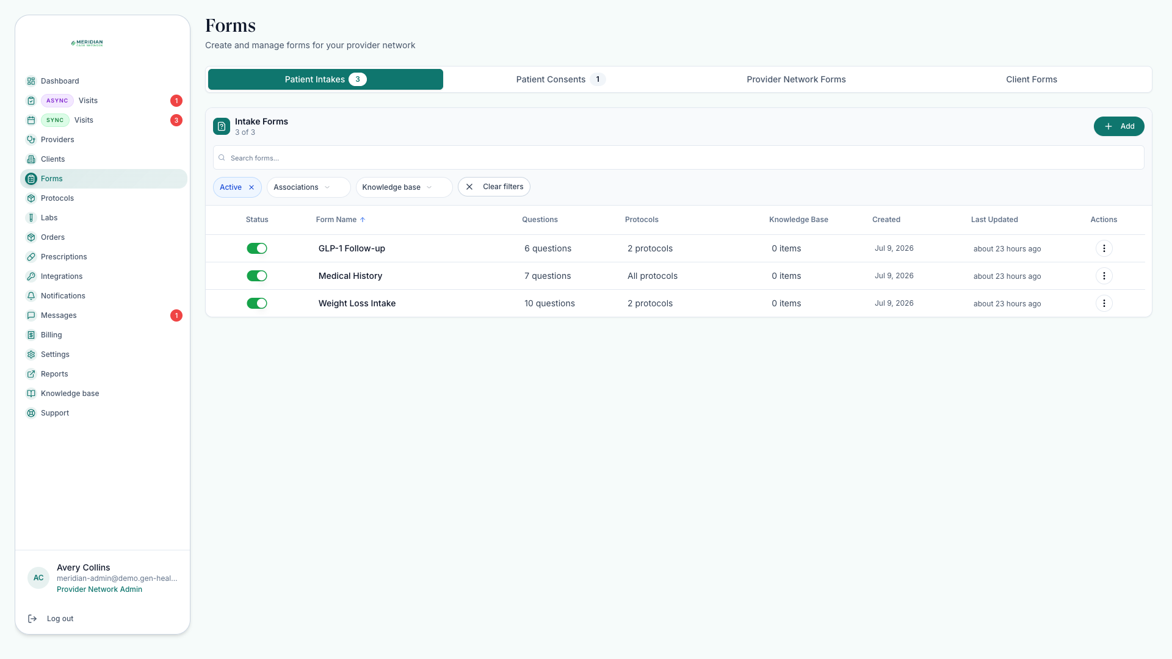Click the Meridian logo

click(x=87, y=43)
